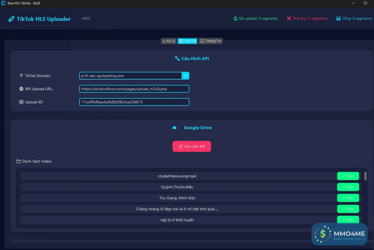Viewport: 374px width, 250px height.
Task: Click the pin icon beside TikTok Domain
Action: [21, 75]
